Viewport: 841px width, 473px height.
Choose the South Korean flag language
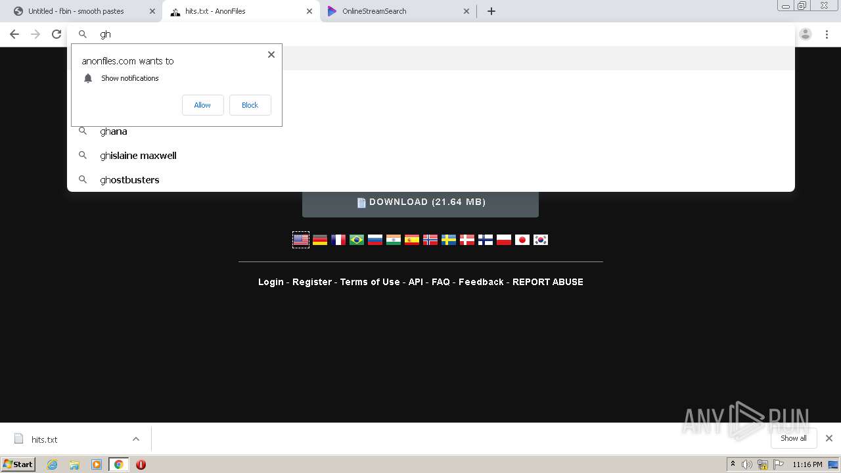pos(541,240)
